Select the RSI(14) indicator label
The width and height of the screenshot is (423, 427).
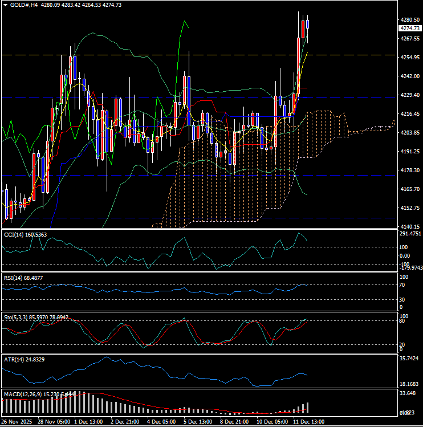(x=14, y=278)
